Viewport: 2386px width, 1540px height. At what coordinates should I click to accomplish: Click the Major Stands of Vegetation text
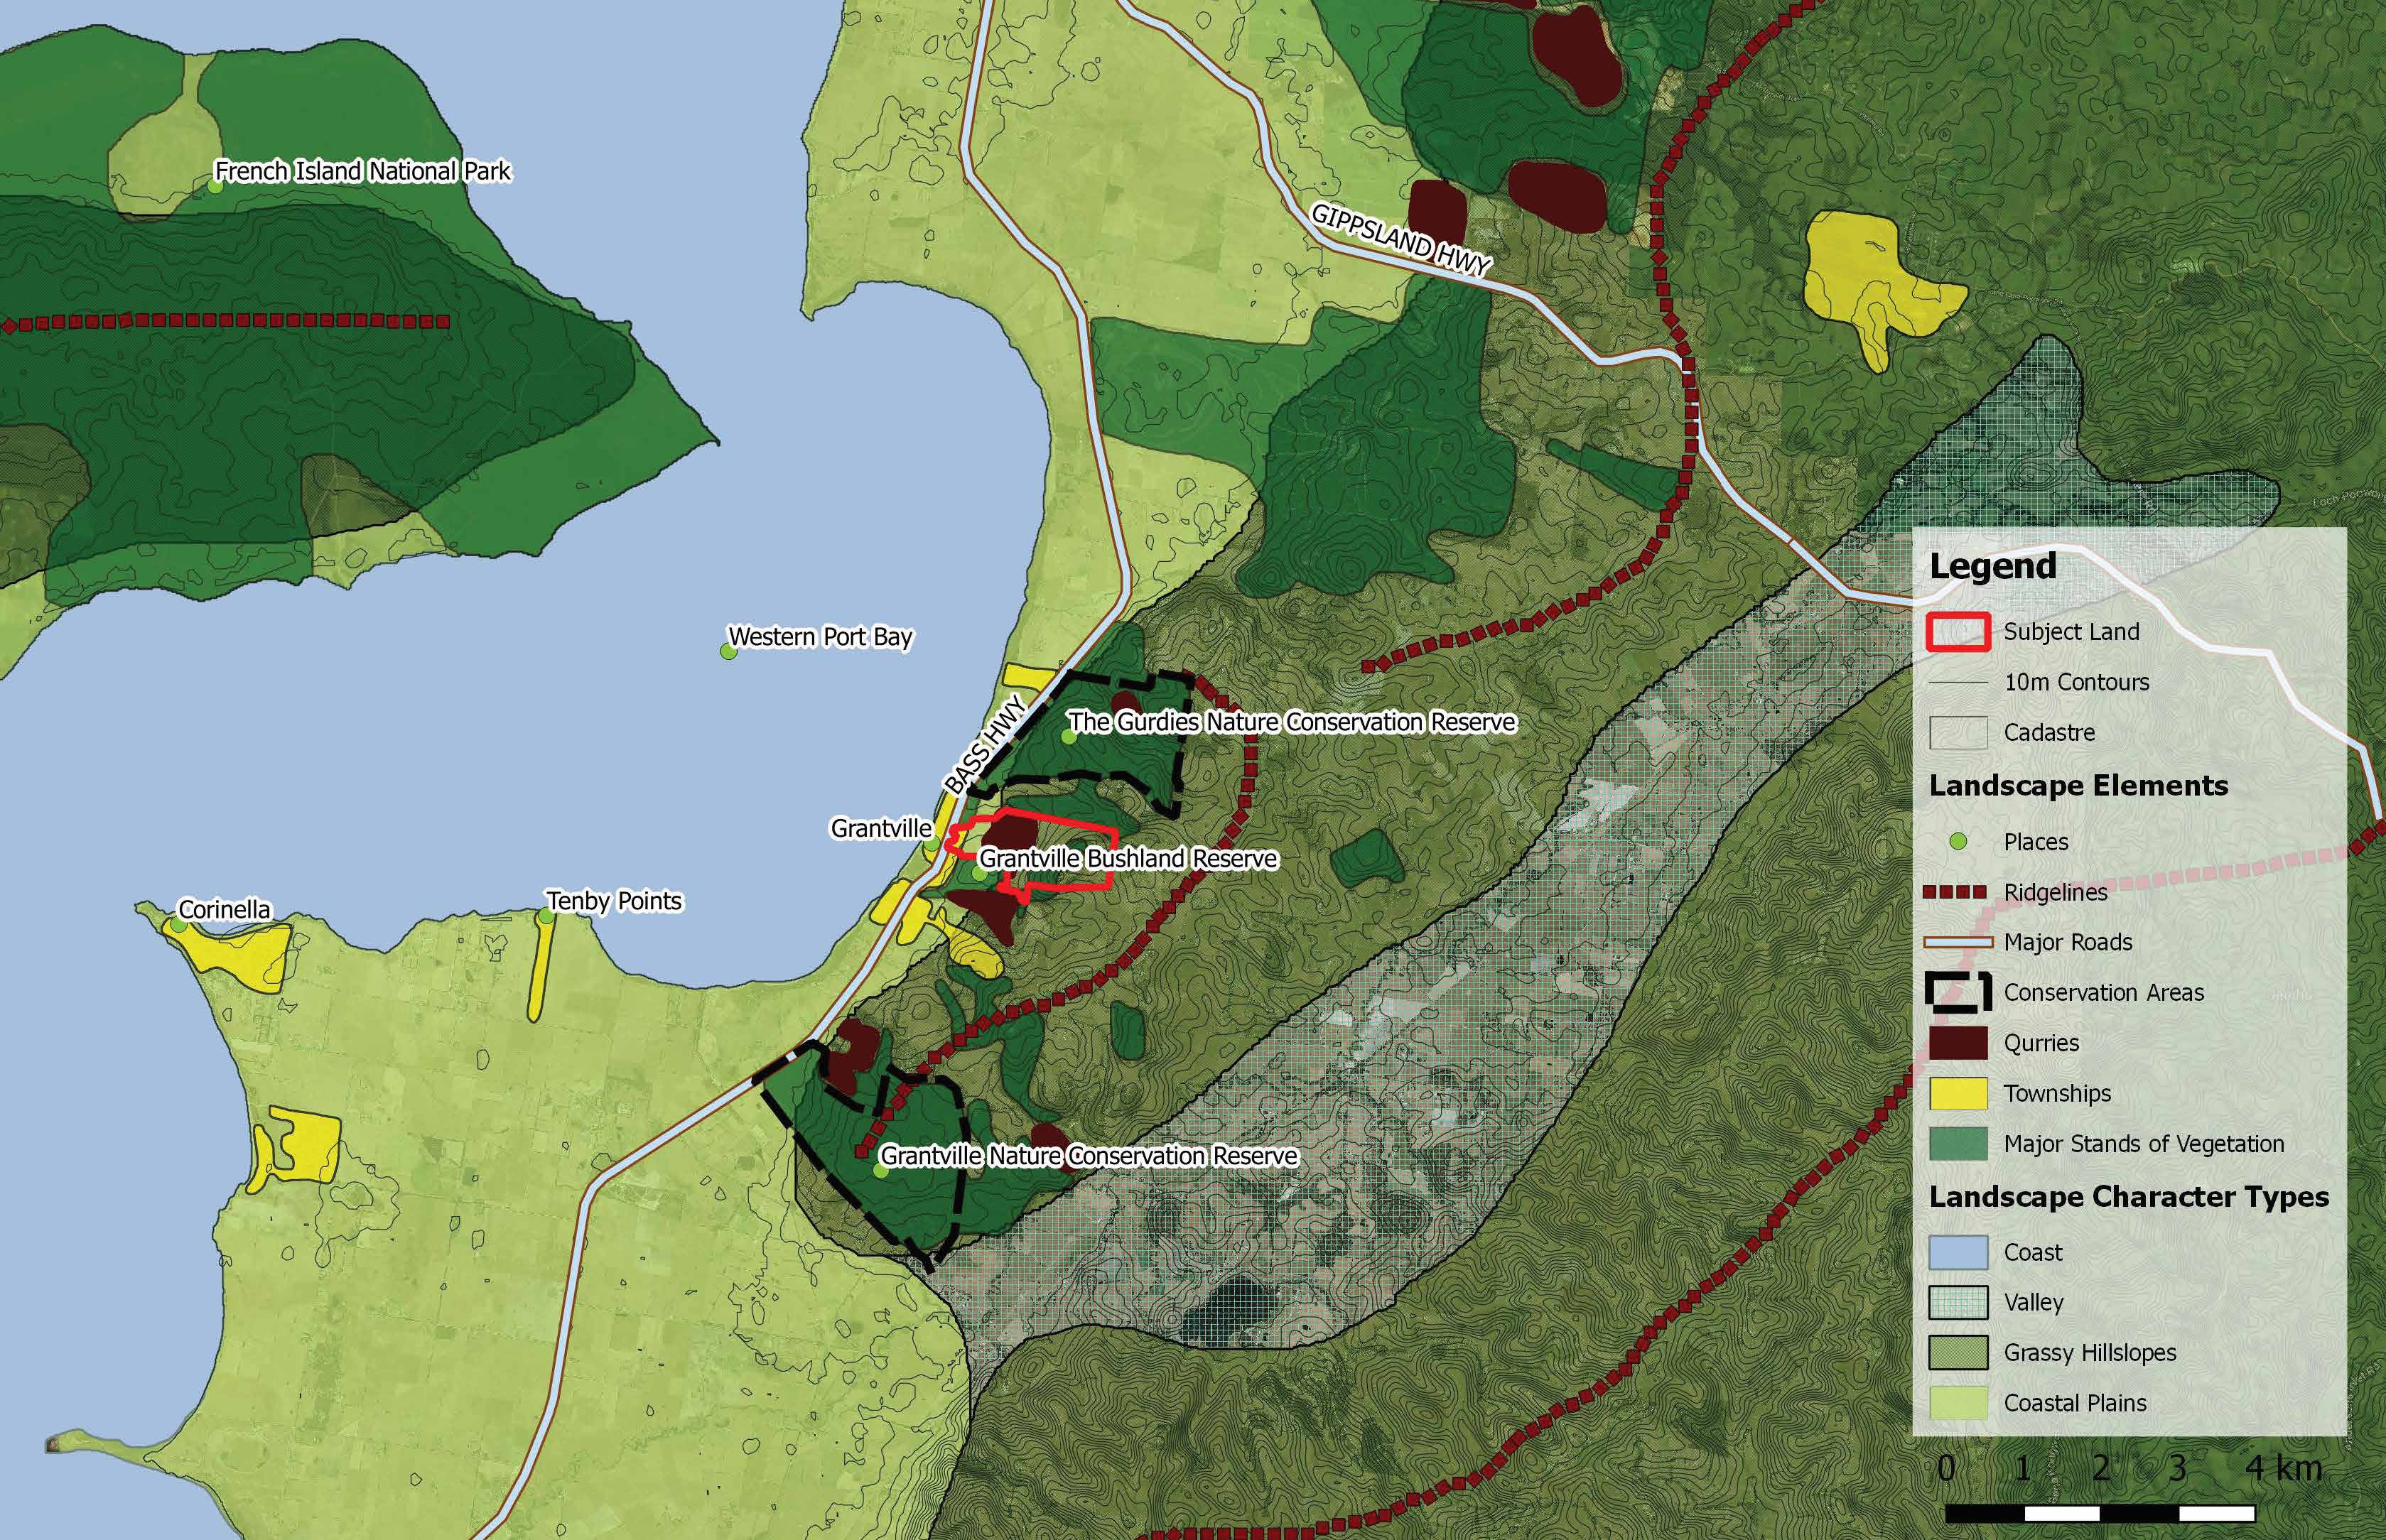(2144, 1143)
